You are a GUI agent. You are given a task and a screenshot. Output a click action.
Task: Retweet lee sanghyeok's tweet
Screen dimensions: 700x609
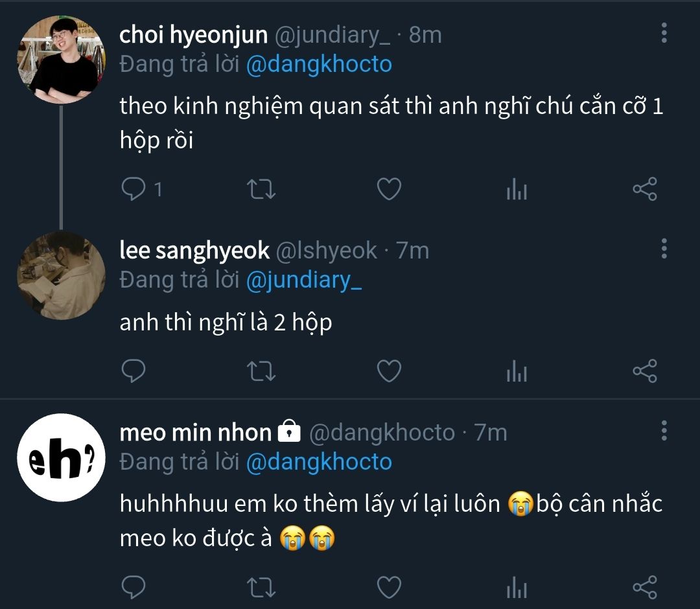coord(262,371)
